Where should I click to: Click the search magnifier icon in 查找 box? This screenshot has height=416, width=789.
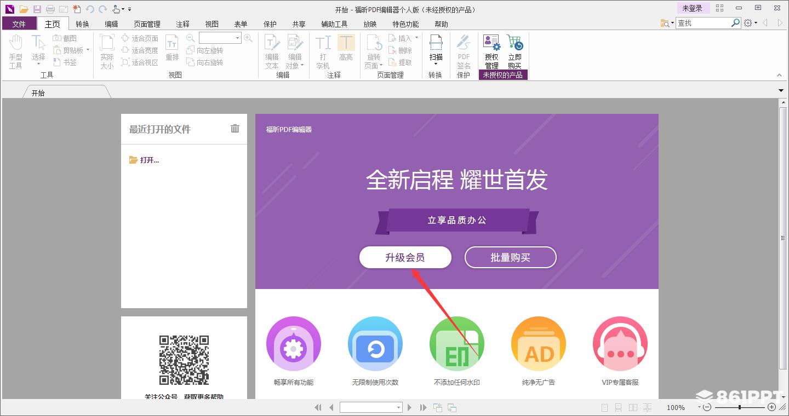point(736,23)
